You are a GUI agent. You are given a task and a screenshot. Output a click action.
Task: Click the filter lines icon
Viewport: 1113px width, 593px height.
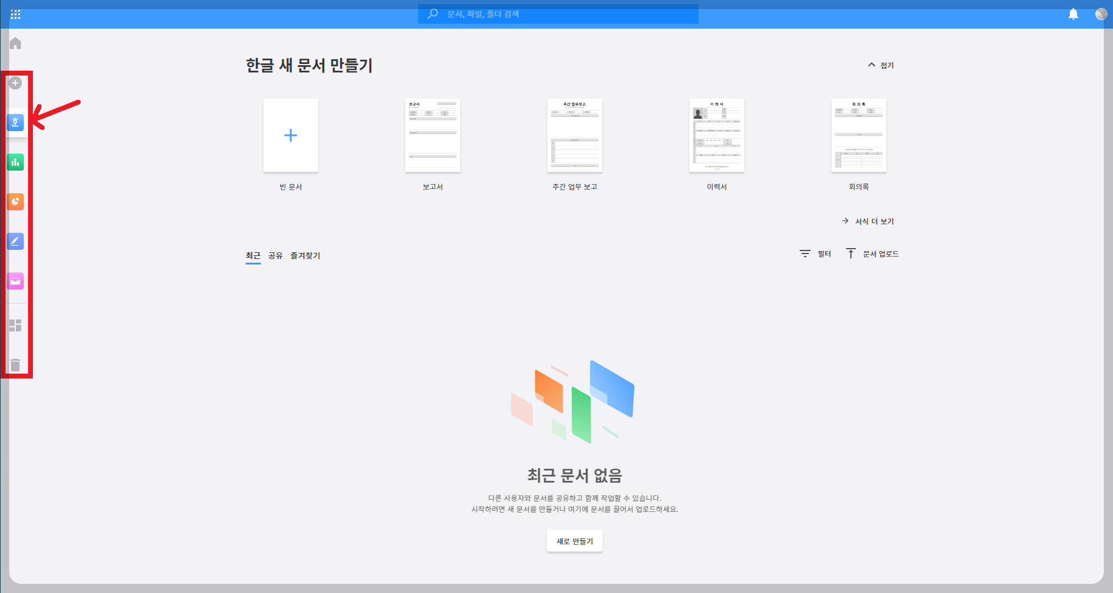pos(805,254)
